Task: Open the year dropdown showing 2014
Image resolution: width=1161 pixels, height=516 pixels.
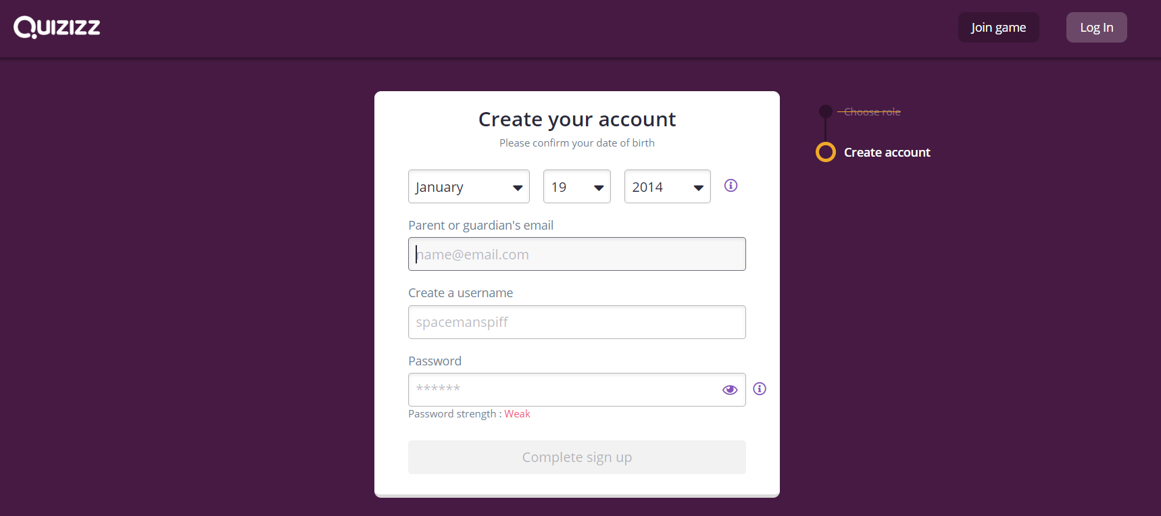Action: tap(667, 186)
